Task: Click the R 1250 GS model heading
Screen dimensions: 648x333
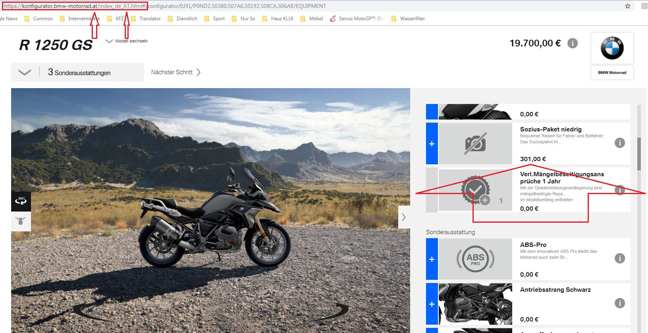Action: point(56,45)
